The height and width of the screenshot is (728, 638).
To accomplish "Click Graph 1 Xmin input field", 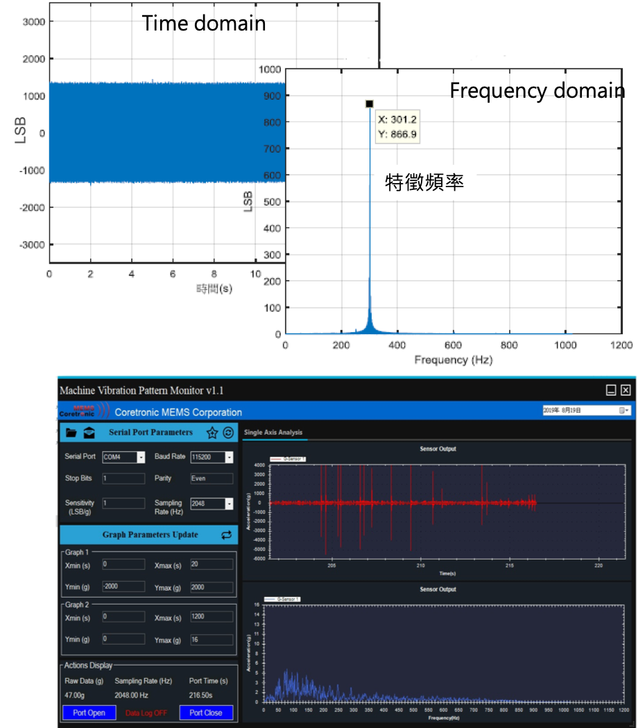I will coord(123,564).
